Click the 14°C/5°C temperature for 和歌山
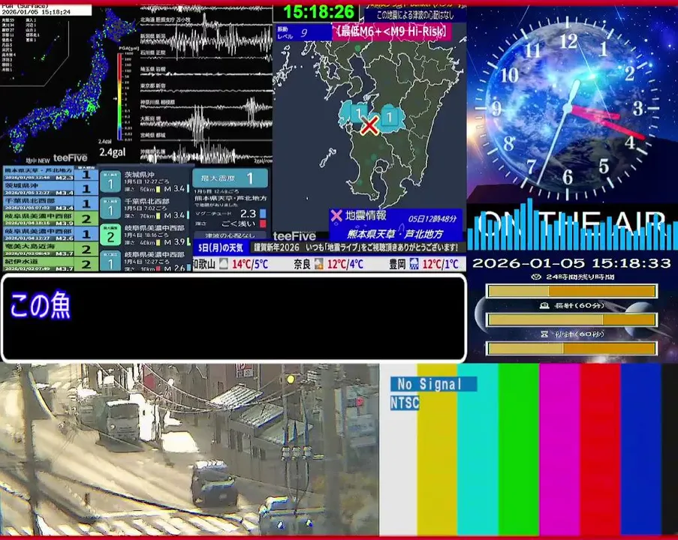678x540 pixels. pos(250,264)
